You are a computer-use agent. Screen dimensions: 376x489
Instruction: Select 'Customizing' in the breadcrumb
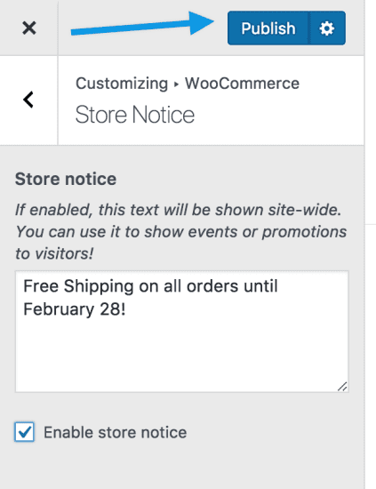click(x=122, y=84)
